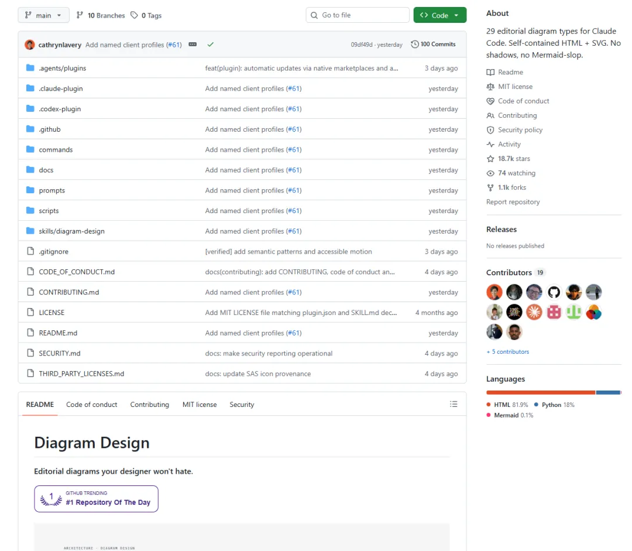Open the main branch dropdown
This screenshot has height=551, width=632.
(x=43, y=15)
